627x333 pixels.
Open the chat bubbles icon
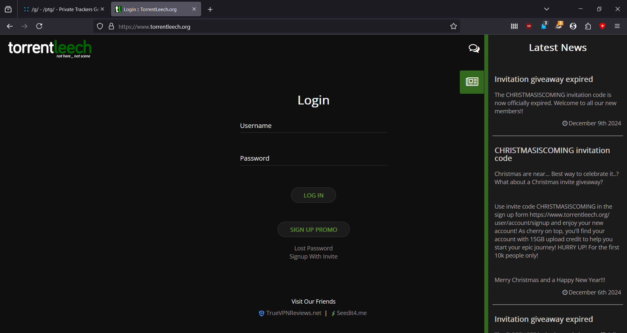474,48
